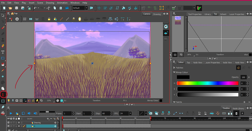Click the Value grayscale slider
Viewport: 252px width, 131px height.
point(208,95)
